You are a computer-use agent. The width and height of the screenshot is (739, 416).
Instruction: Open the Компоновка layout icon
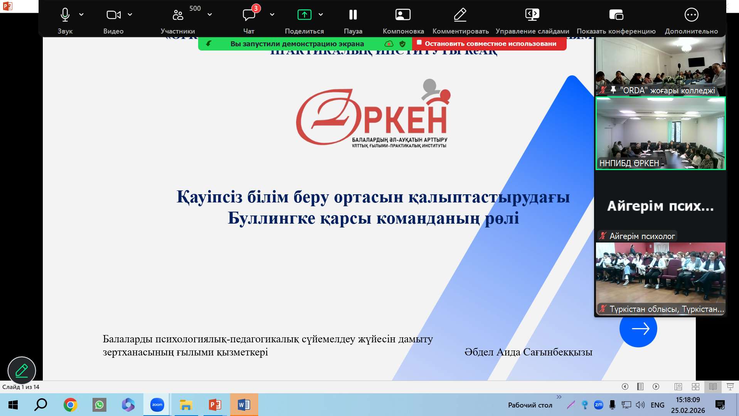click(403, 15)
